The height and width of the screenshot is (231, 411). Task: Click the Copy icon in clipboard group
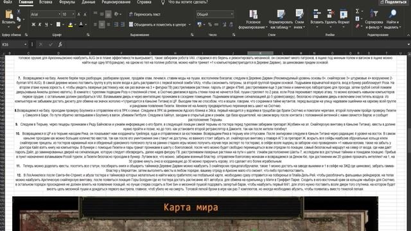19,19
